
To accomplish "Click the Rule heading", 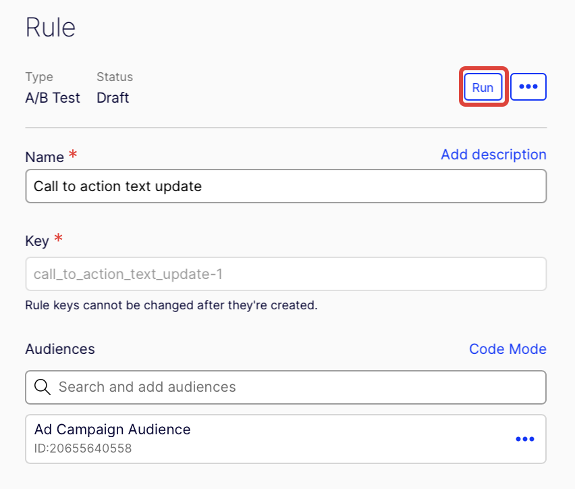I will (x=51, y=28).
